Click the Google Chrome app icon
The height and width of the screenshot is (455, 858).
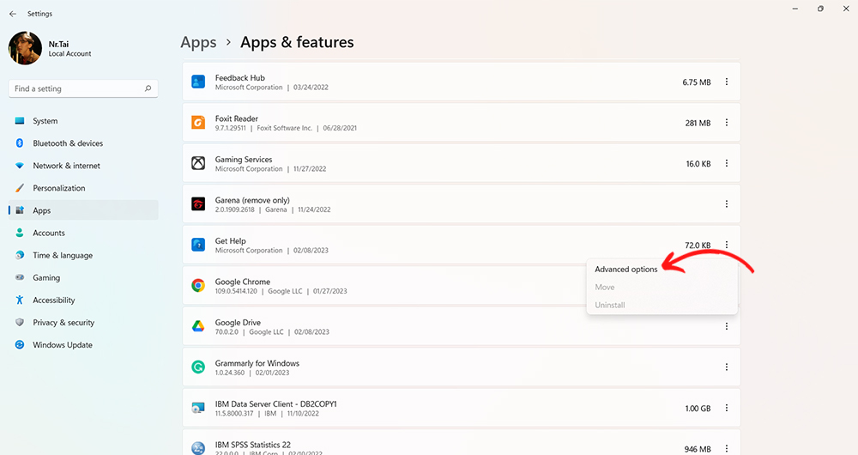pyautogui.click(x=198, y=285)
